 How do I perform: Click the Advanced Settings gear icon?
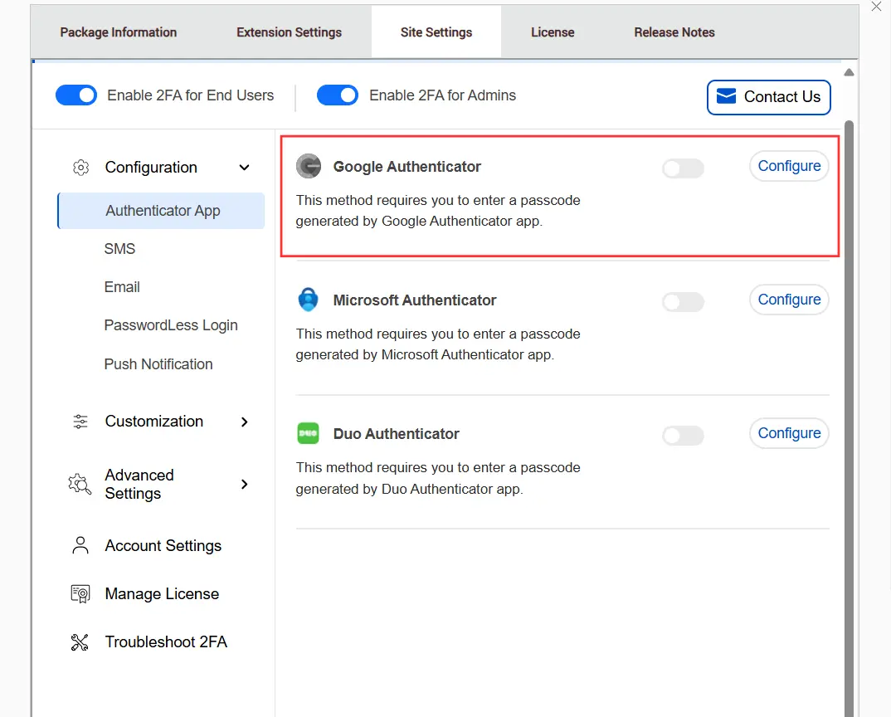(x=80, y=484)
